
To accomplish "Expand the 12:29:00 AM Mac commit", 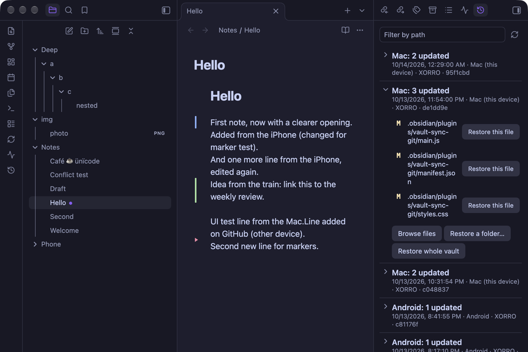I will 385,55.
